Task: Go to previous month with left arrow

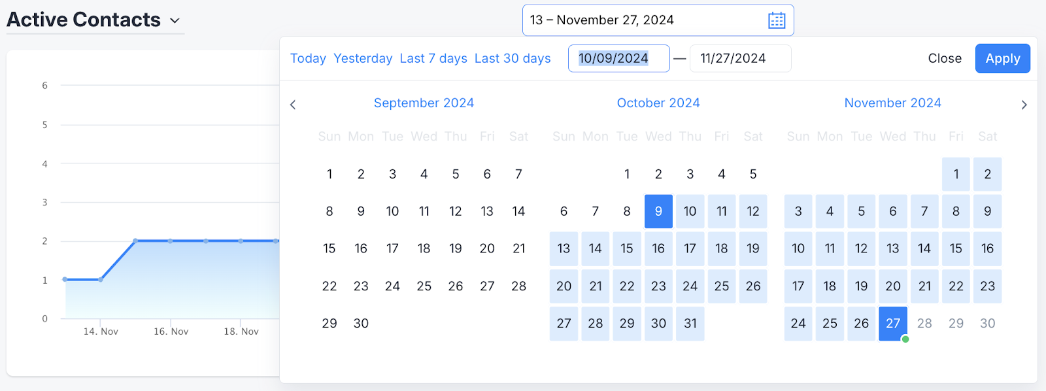Action: [293, 105]
